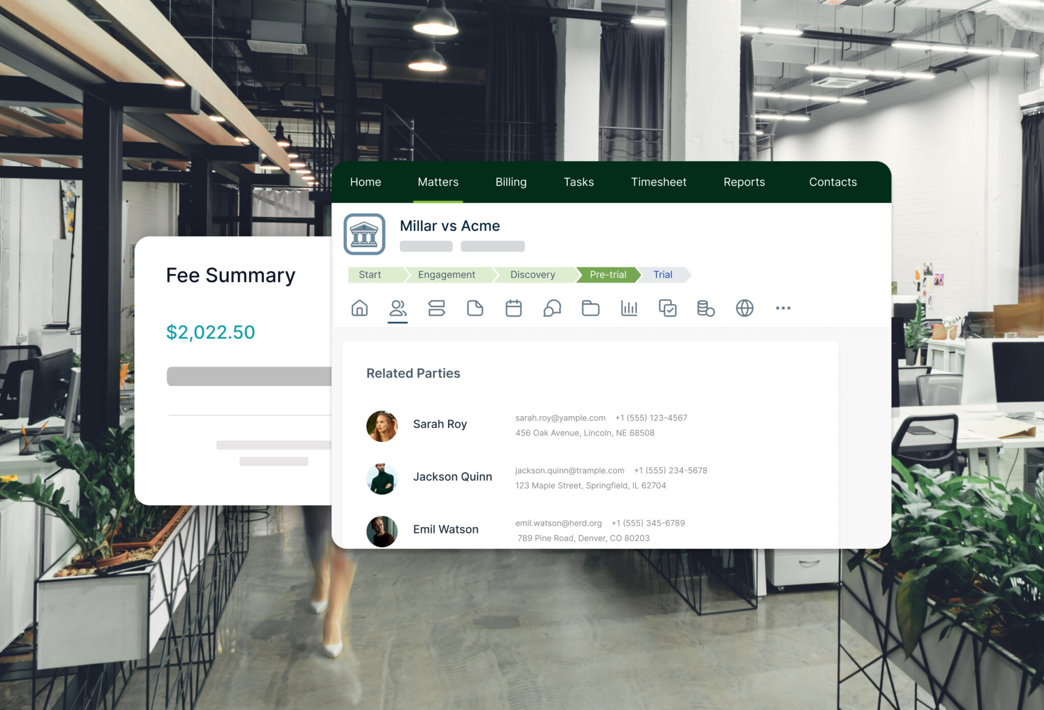
Task: Open the matter files folder icon
Action: pos(590,308)
